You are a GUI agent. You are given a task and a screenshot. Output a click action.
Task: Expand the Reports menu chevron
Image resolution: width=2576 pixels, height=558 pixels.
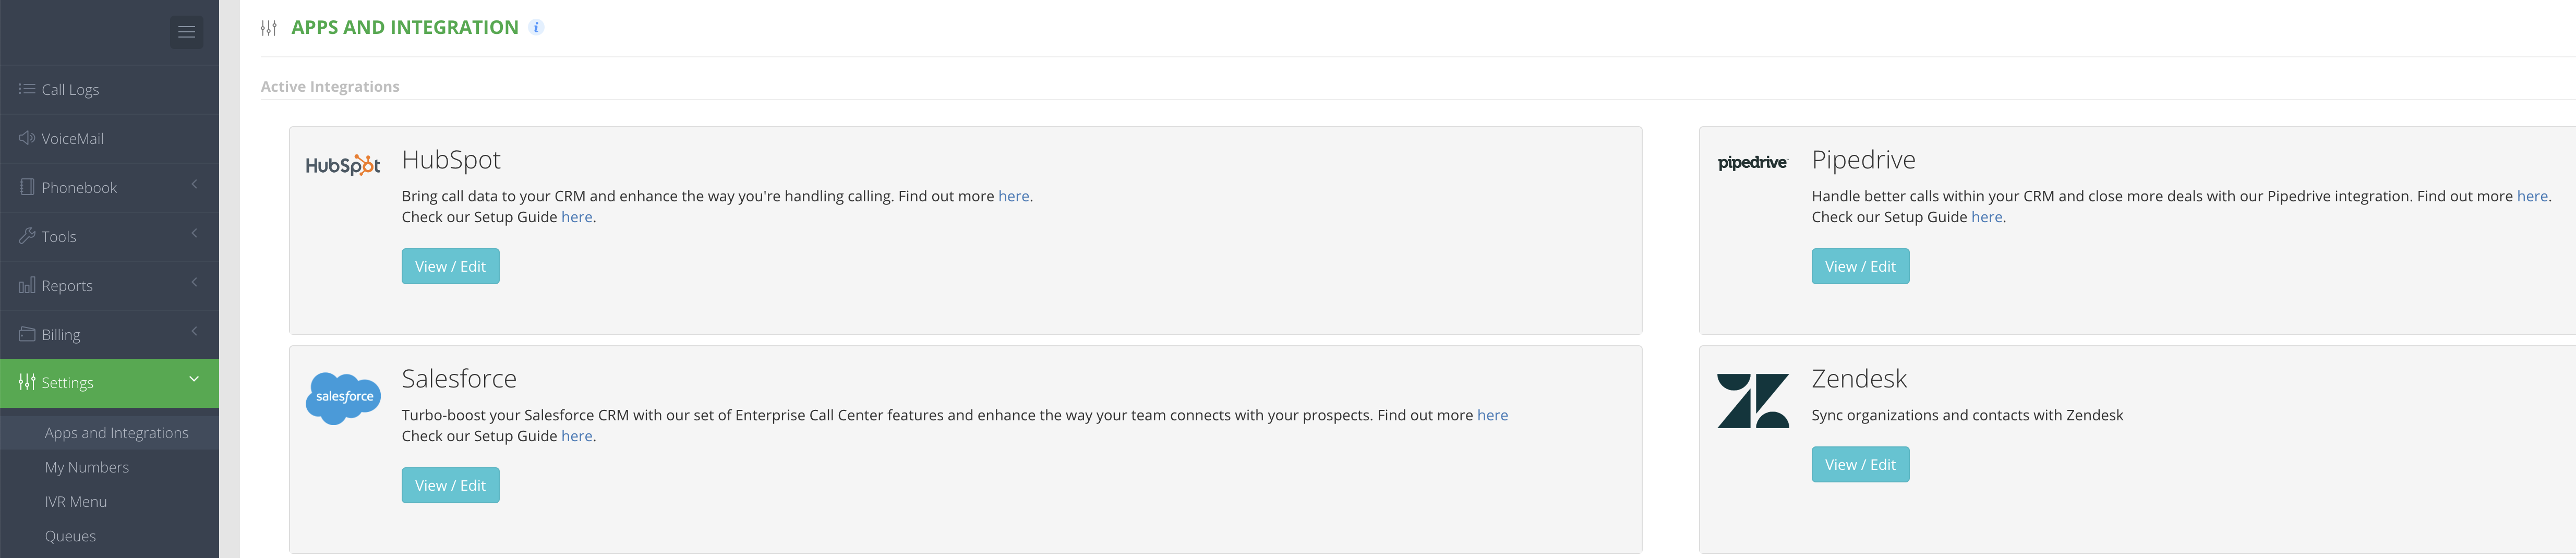point(194,282)
